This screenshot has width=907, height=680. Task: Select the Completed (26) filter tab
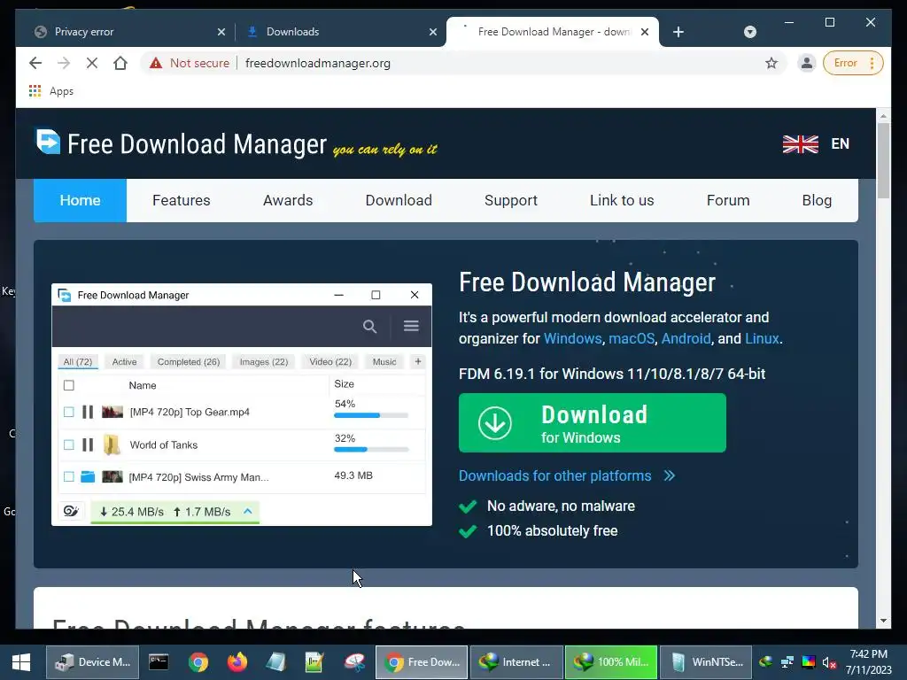click(189, 361)
